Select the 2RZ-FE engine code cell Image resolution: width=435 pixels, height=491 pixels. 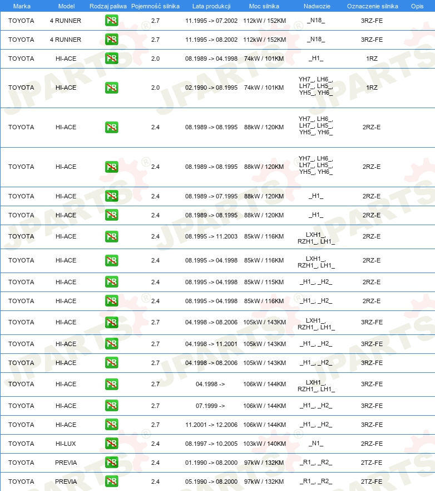(x=372, y=444)
